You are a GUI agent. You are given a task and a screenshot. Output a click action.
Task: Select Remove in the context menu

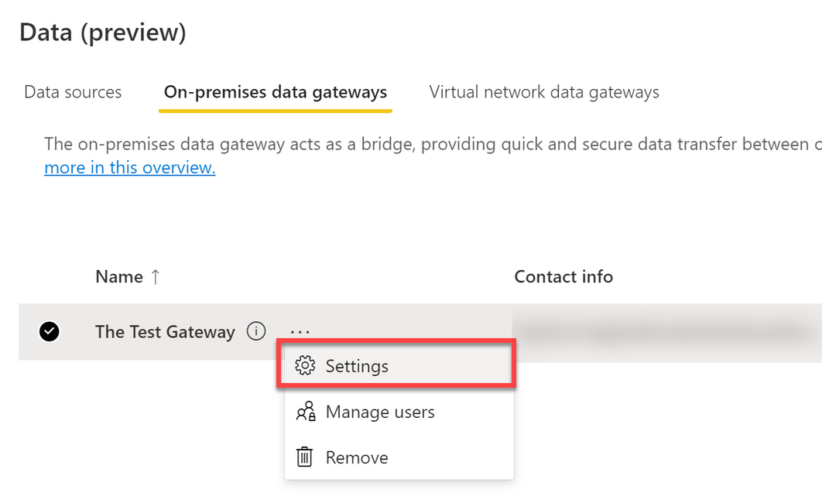399,457
